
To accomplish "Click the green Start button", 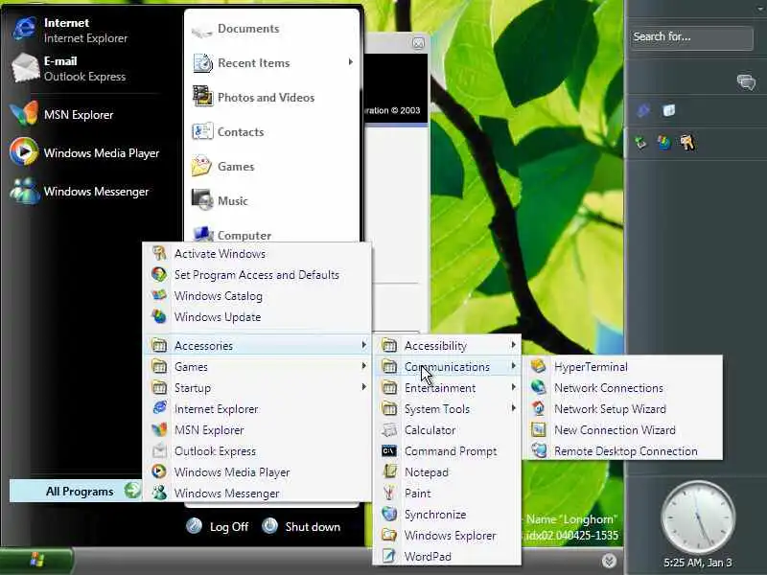I will pos(37,561).
